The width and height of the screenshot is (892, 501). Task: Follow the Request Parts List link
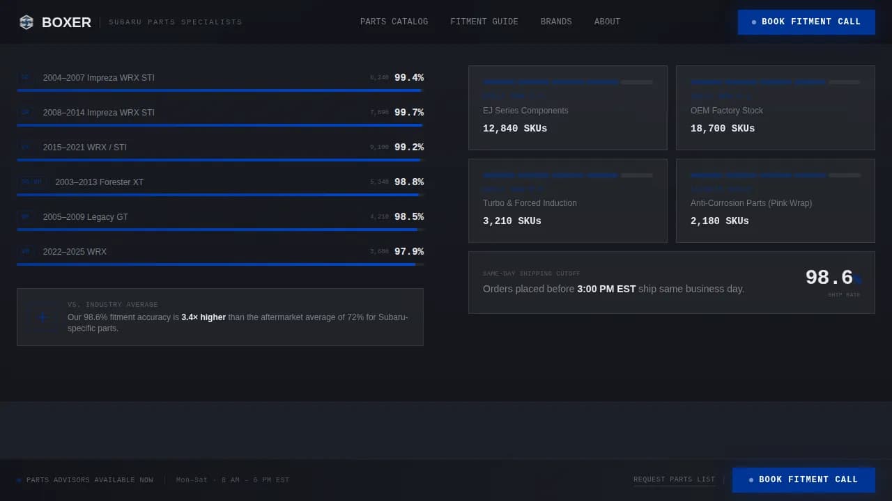point(674,479)
